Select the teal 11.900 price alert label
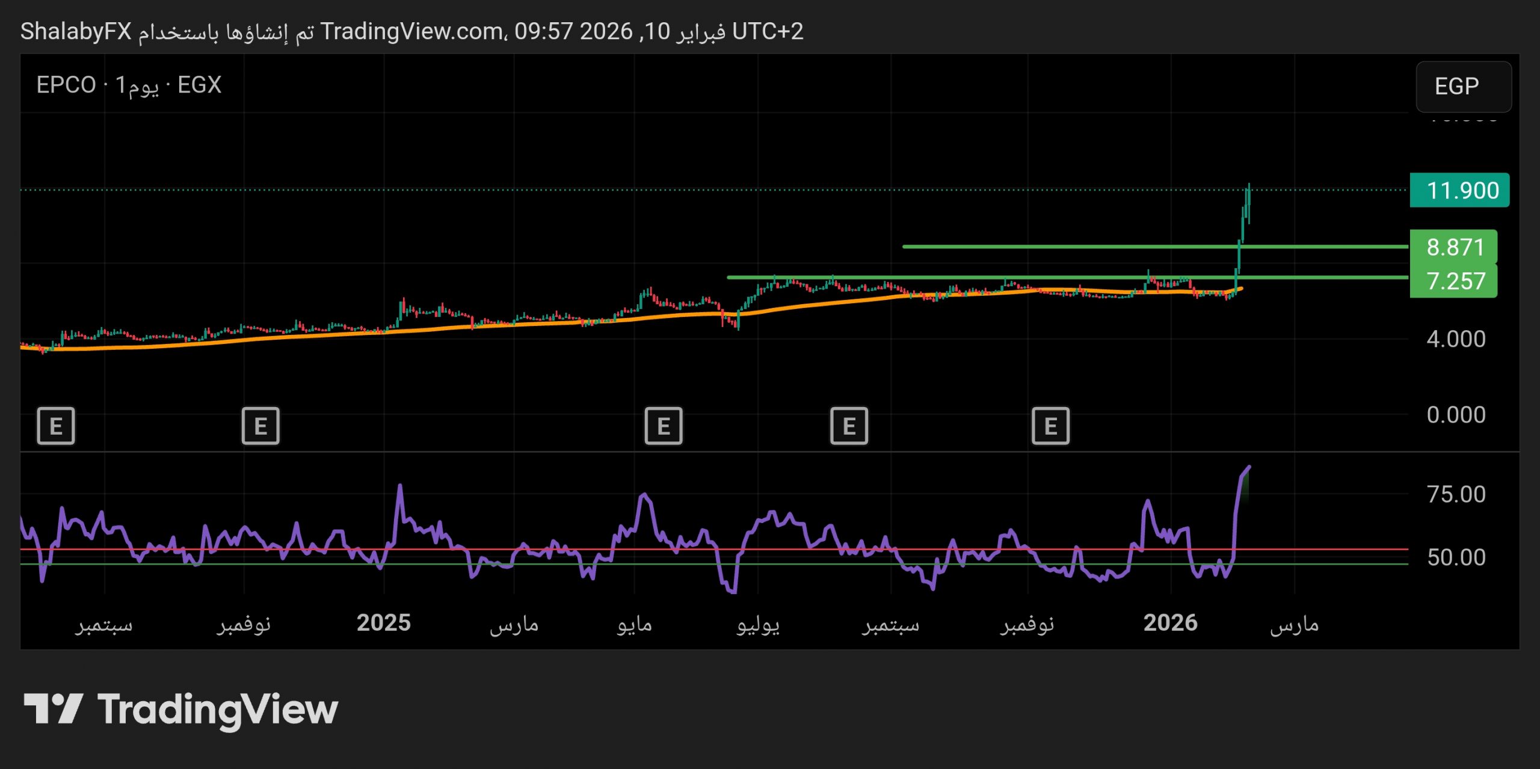Screen dimensions: 1540x769 [x=1460, y=191]
